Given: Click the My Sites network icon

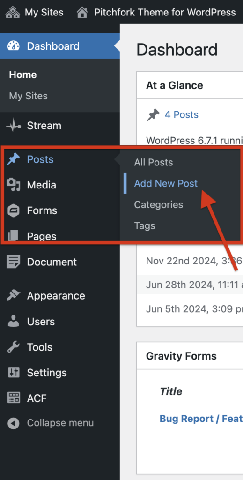Looking at the screenshot, I should pos(13,12).
